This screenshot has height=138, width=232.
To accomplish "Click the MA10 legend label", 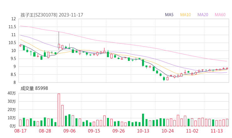I will (185, 15).
